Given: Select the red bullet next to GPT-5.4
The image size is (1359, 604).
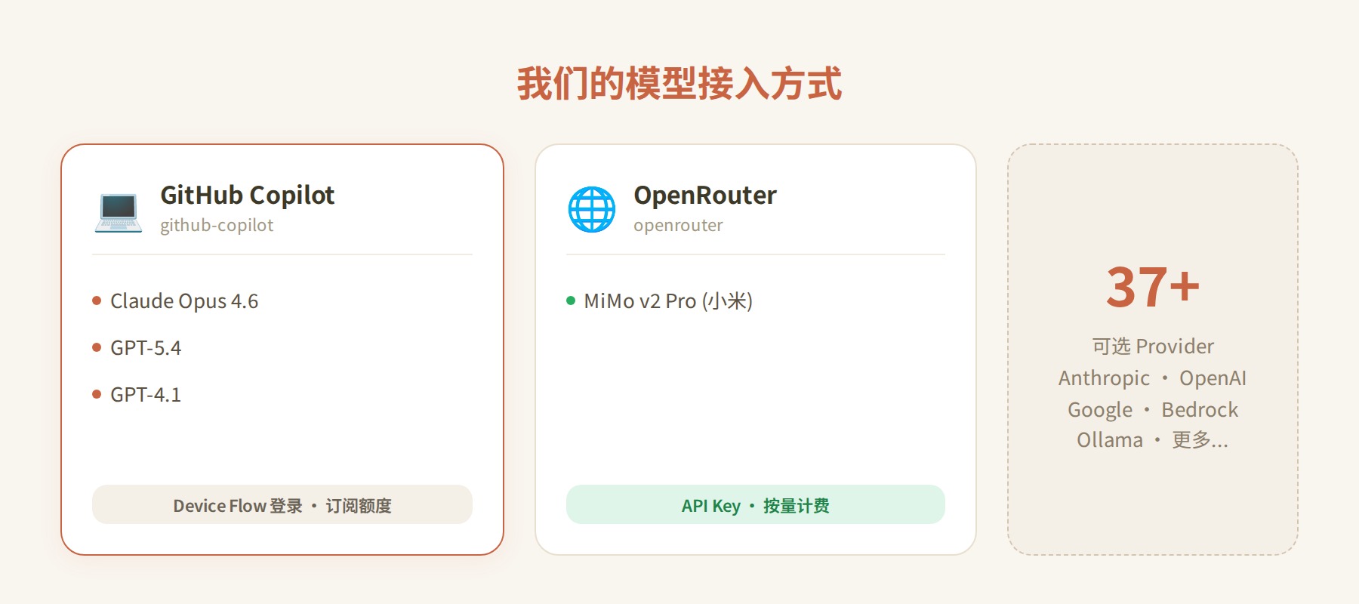Looking at the screenshot, I should tap(96, 348).
